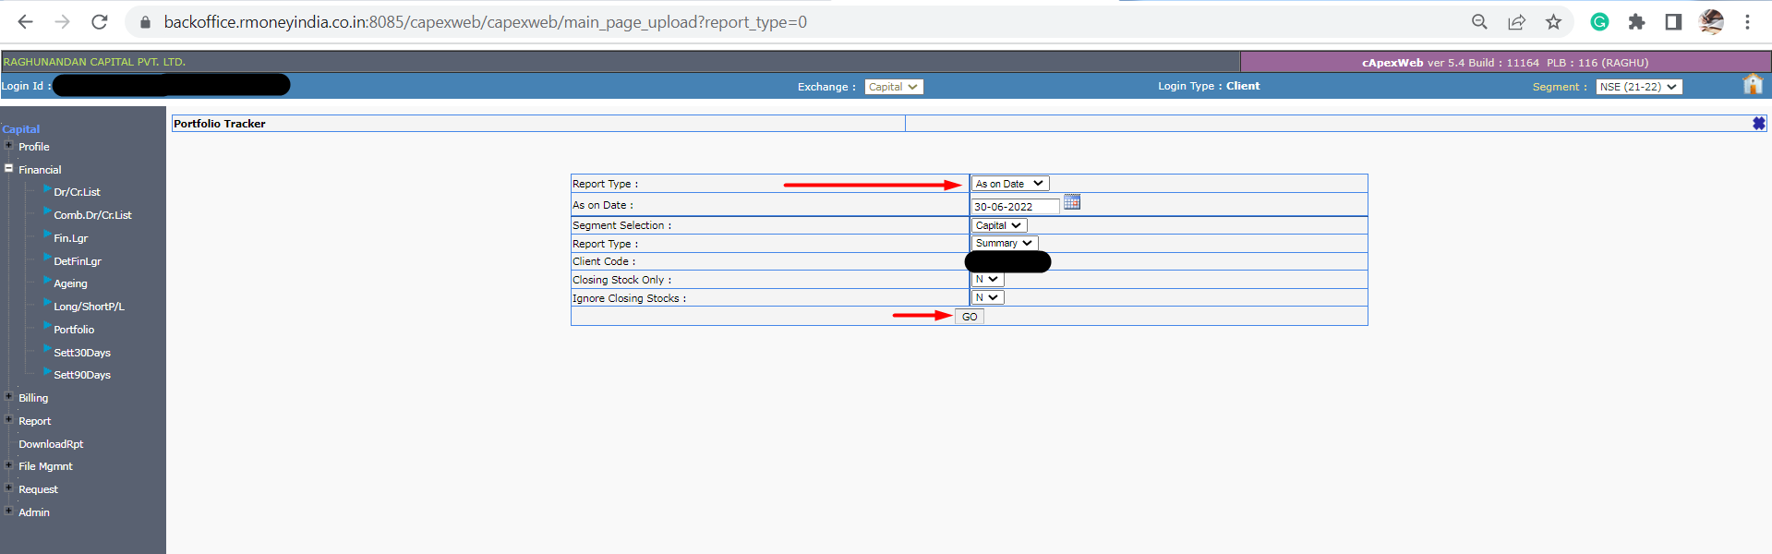View site security lock info
Screen dimensions: 1772x554
[x=145, y=21]
